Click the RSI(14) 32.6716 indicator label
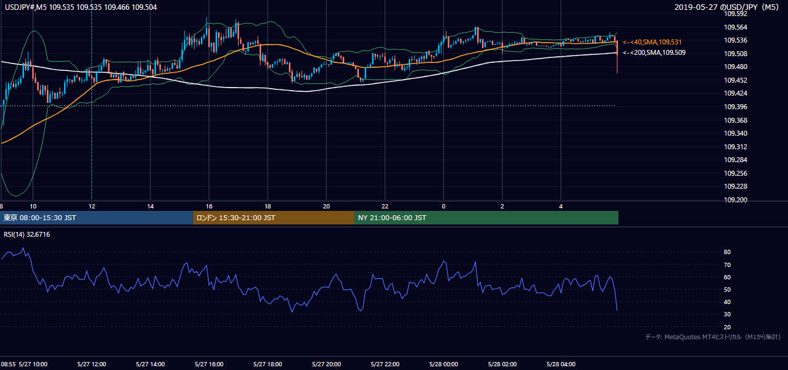The width and height of the screenshot is (788, 370). (x=27, y=234)
